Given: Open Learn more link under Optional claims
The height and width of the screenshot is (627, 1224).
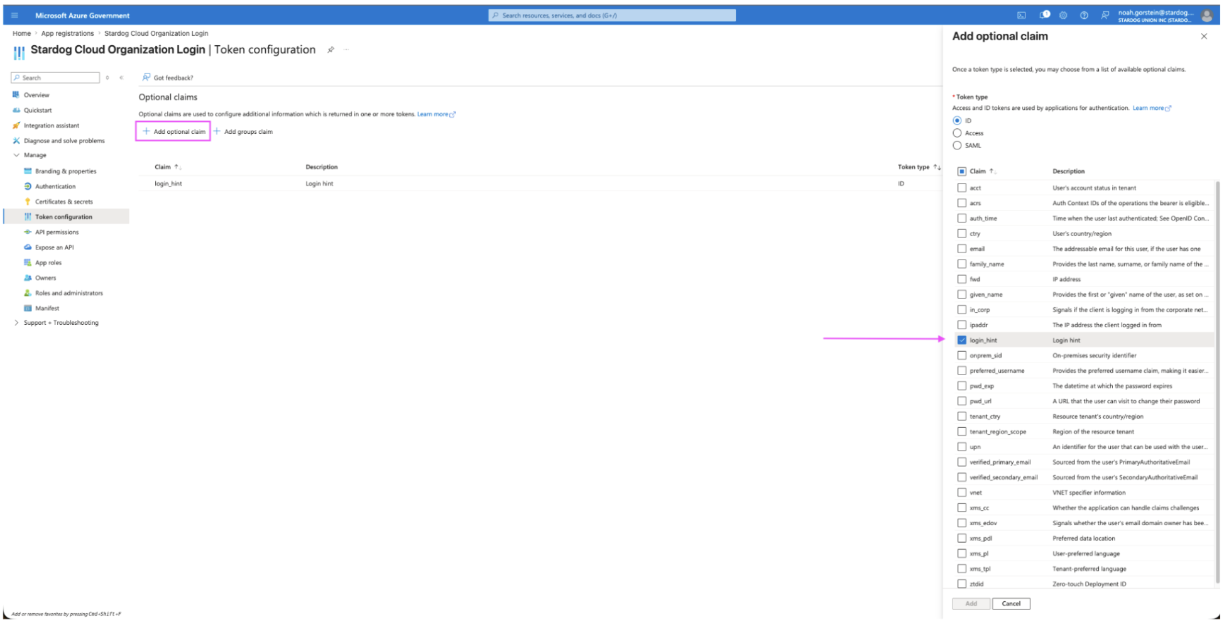Looking at the screenshot, I should point(436,114).
